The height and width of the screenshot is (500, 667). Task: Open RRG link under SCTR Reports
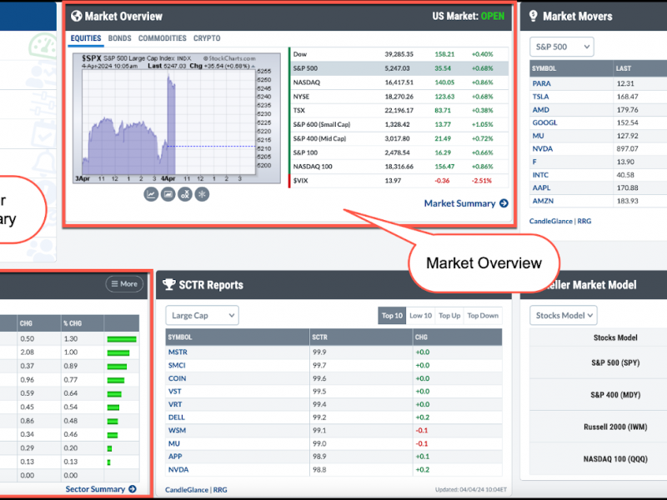coord(220,490)
